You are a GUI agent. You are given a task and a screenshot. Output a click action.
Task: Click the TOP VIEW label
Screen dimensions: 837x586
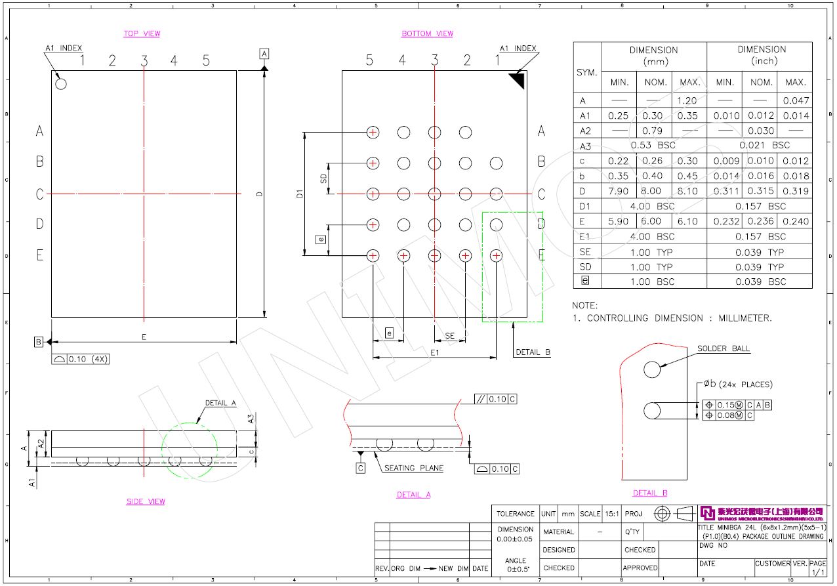click(x=142, y=33)
